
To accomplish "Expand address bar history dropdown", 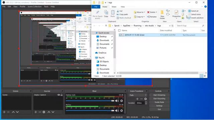I will click(170, 26).
